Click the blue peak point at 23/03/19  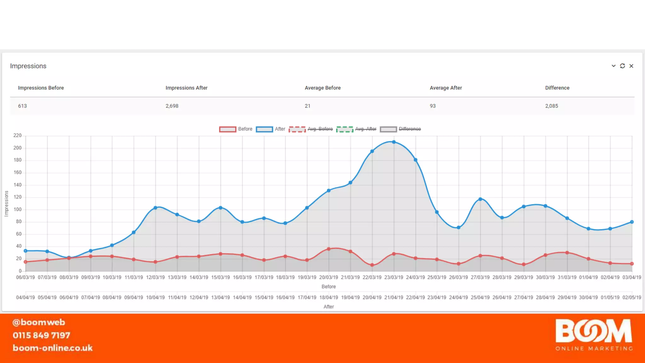(394, 142)
